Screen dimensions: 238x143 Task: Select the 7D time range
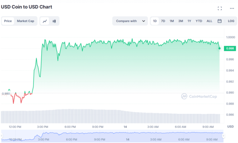[x=163, y=21]
